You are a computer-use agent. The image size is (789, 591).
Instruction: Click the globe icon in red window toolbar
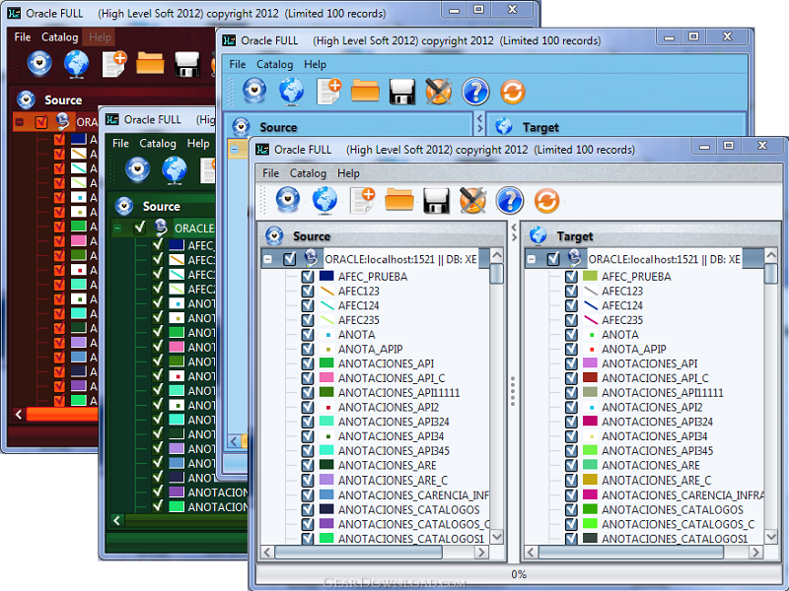77,64
